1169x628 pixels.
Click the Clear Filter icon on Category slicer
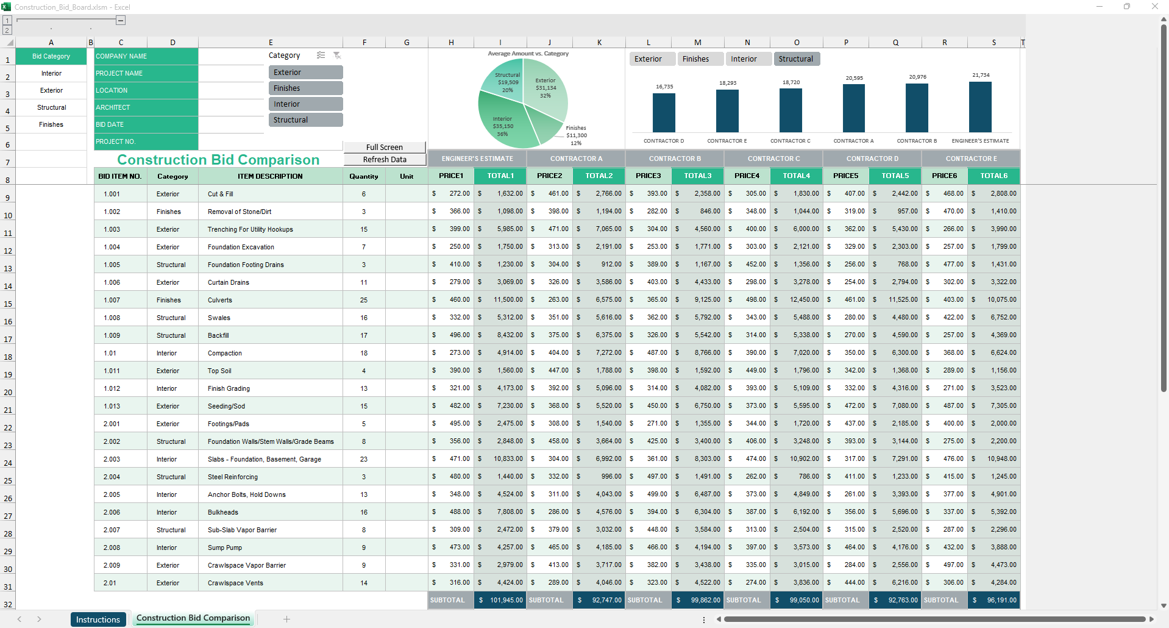tap(337, 55)
